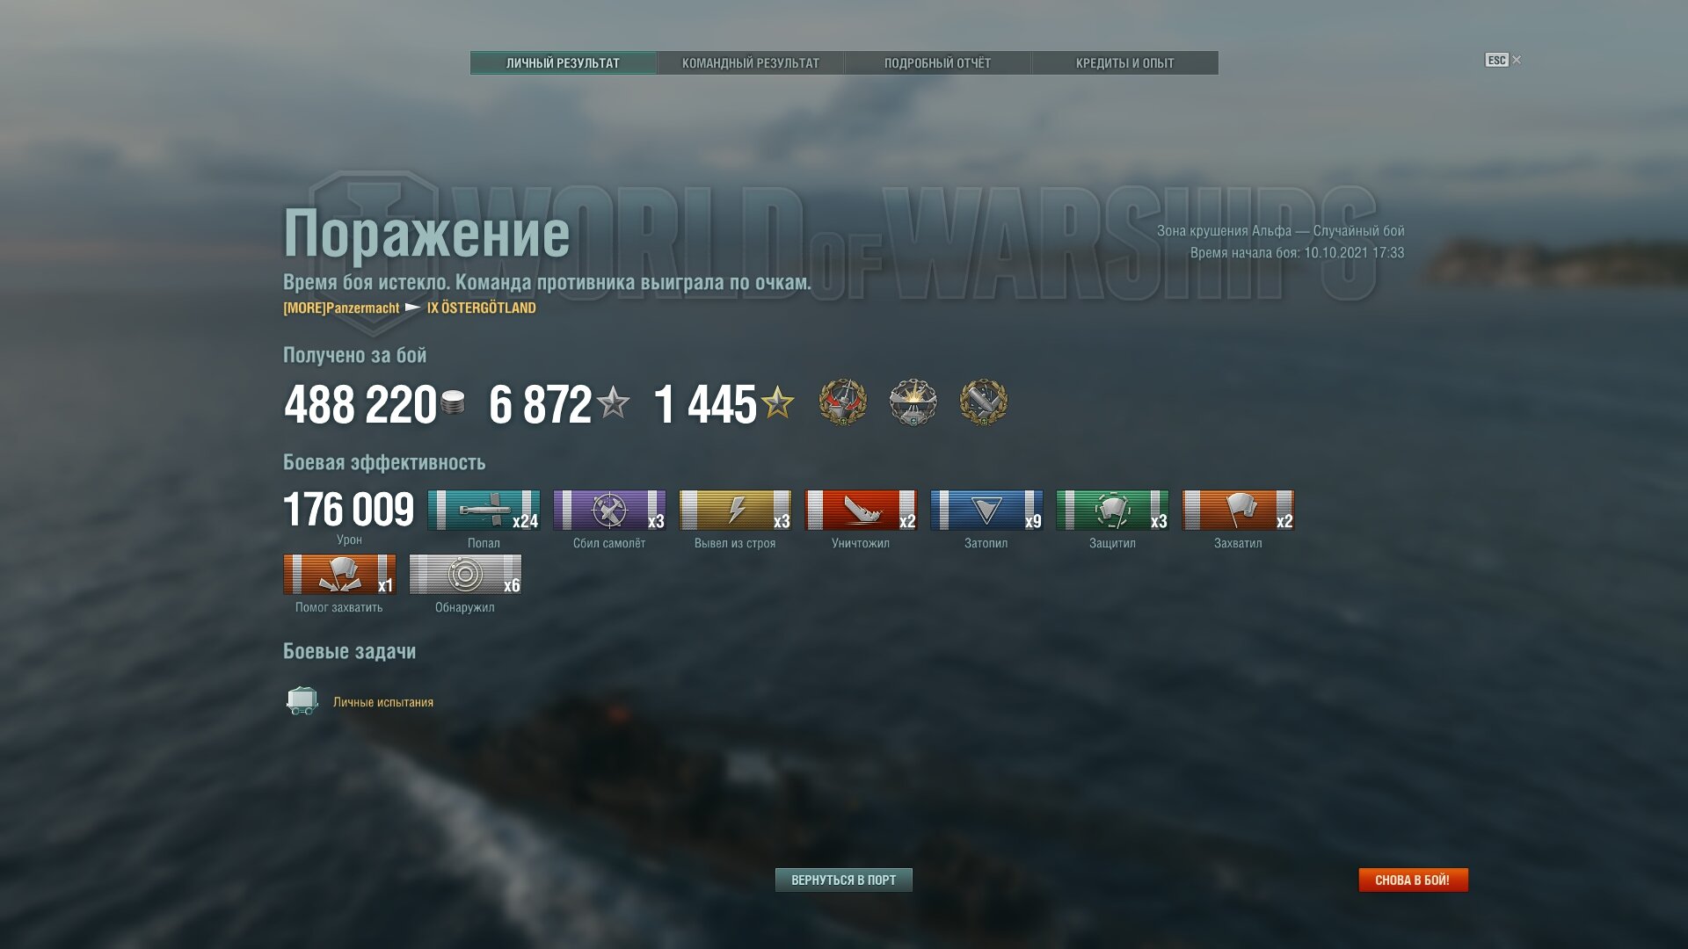
Task: Open the Кредиты и опыт tab
Action: [x=1124, y=63]
